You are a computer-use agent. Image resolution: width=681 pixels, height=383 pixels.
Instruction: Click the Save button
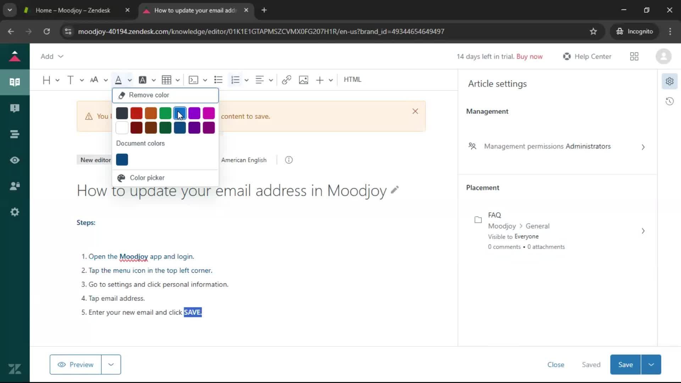(x=626, y=365)
